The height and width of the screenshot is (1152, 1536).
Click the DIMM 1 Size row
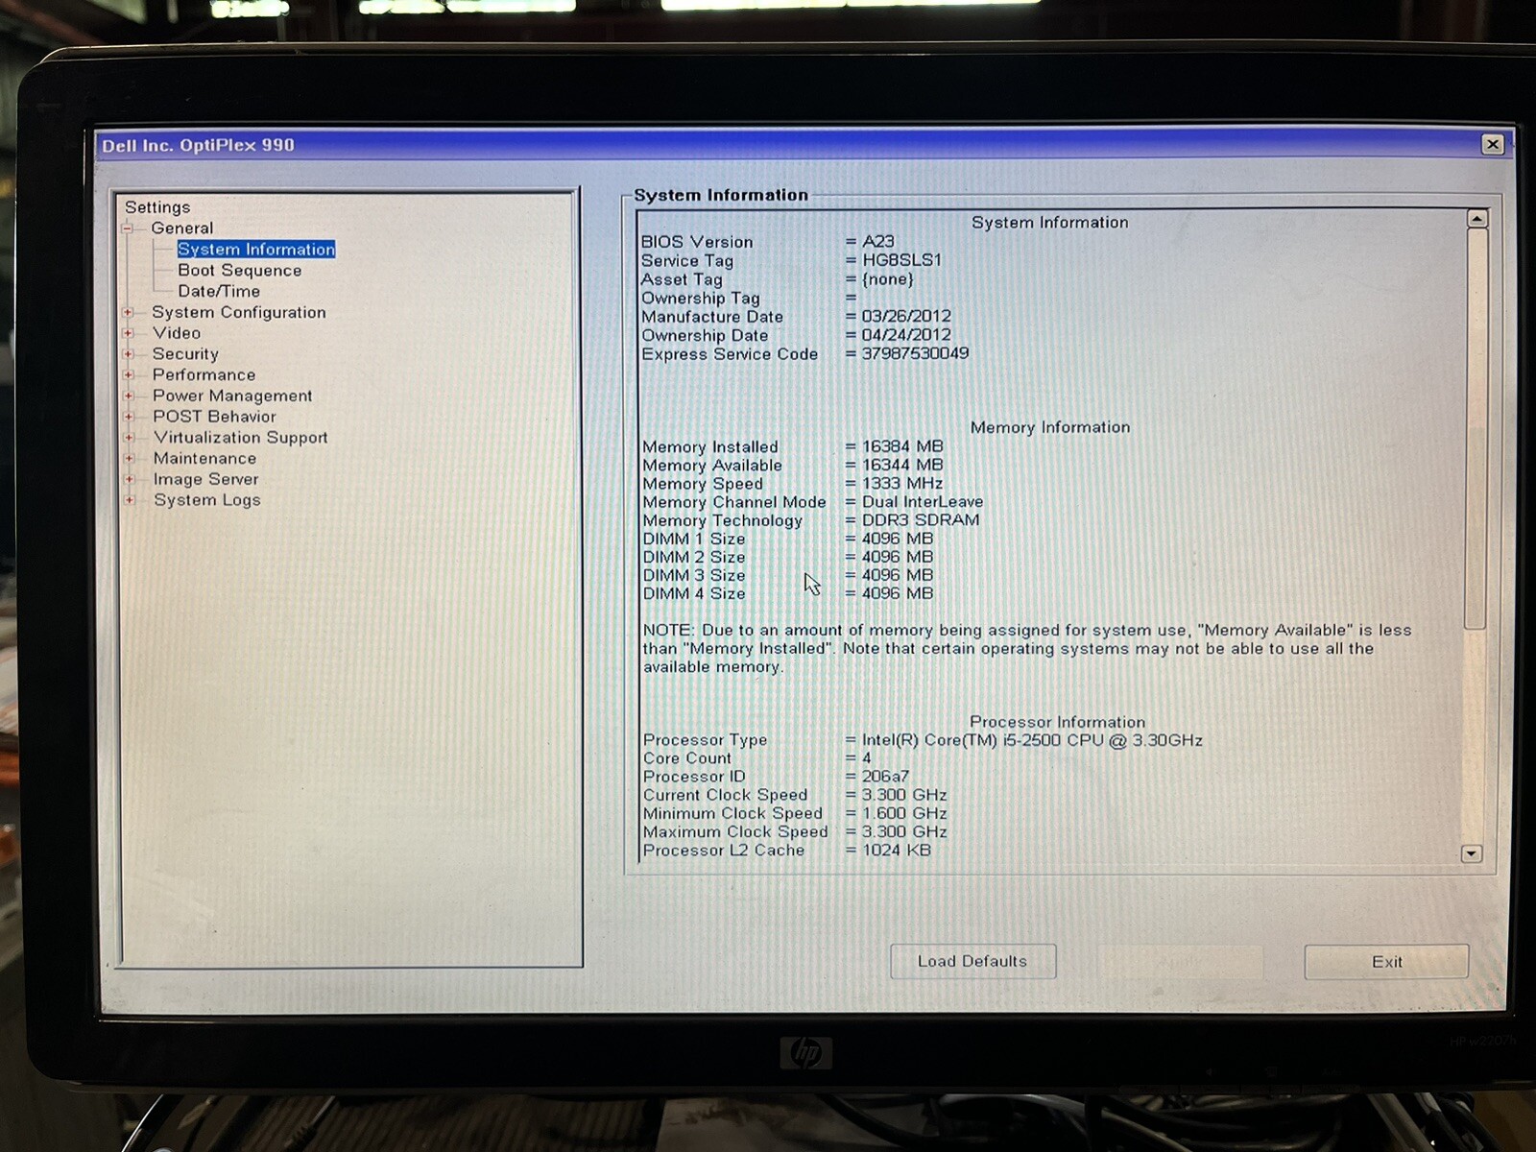[x=788, y=539]
